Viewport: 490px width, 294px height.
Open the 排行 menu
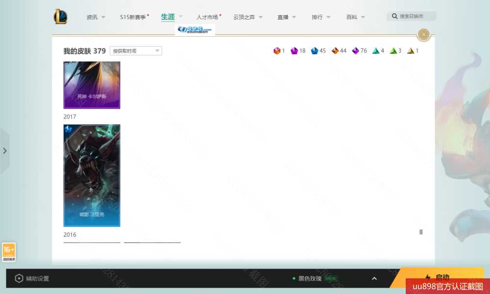point(317,17)
